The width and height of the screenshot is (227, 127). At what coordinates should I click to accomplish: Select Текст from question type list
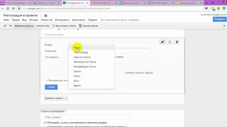pos(92,48)
